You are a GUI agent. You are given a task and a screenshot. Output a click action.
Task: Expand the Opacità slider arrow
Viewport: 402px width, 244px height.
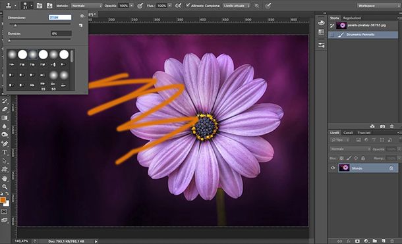click(x=132, y=6)
